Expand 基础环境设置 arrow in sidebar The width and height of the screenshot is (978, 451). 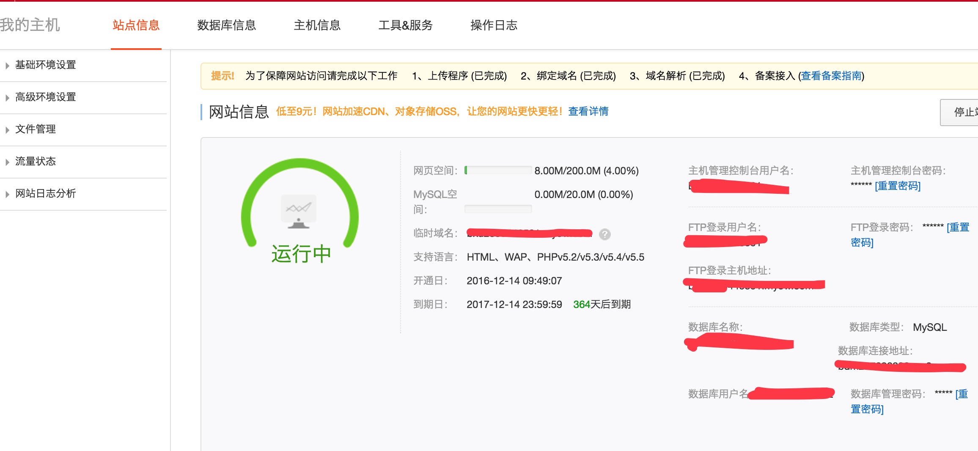point(7,66)
